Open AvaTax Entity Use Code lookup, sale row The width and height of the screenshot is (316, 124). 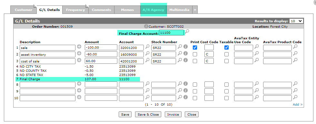coord(256,47)
